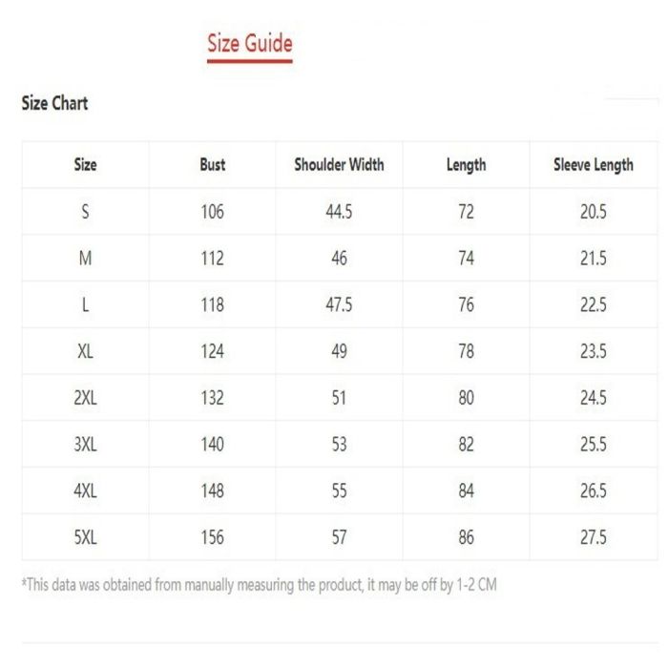This screenshot has height=668, width=668.
Task: Click the manual measurement disclaimer note
Action: [259, 585]
